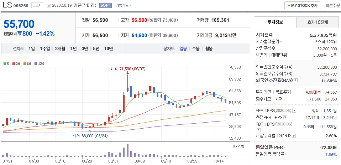
Task: Click the 저가 value 54,600
Action: click(x=139, y=35)
